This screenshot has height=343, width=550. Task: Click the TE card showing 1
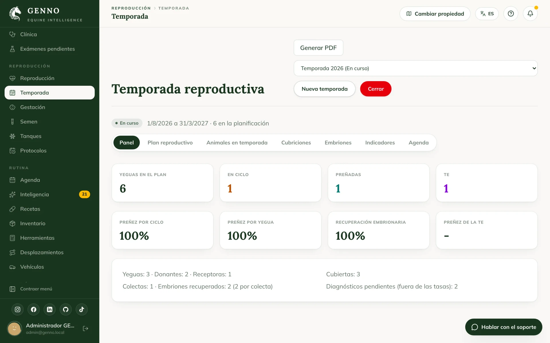point(487,183)
